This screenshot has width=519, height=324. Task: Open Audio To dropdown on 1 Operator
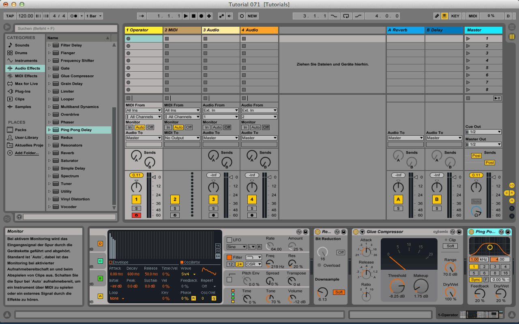pyautogui.click(x=144, y=138)
